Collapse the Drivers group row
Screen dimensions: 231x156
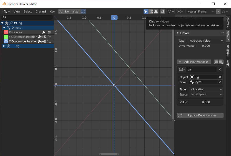[x=4, y=27]
